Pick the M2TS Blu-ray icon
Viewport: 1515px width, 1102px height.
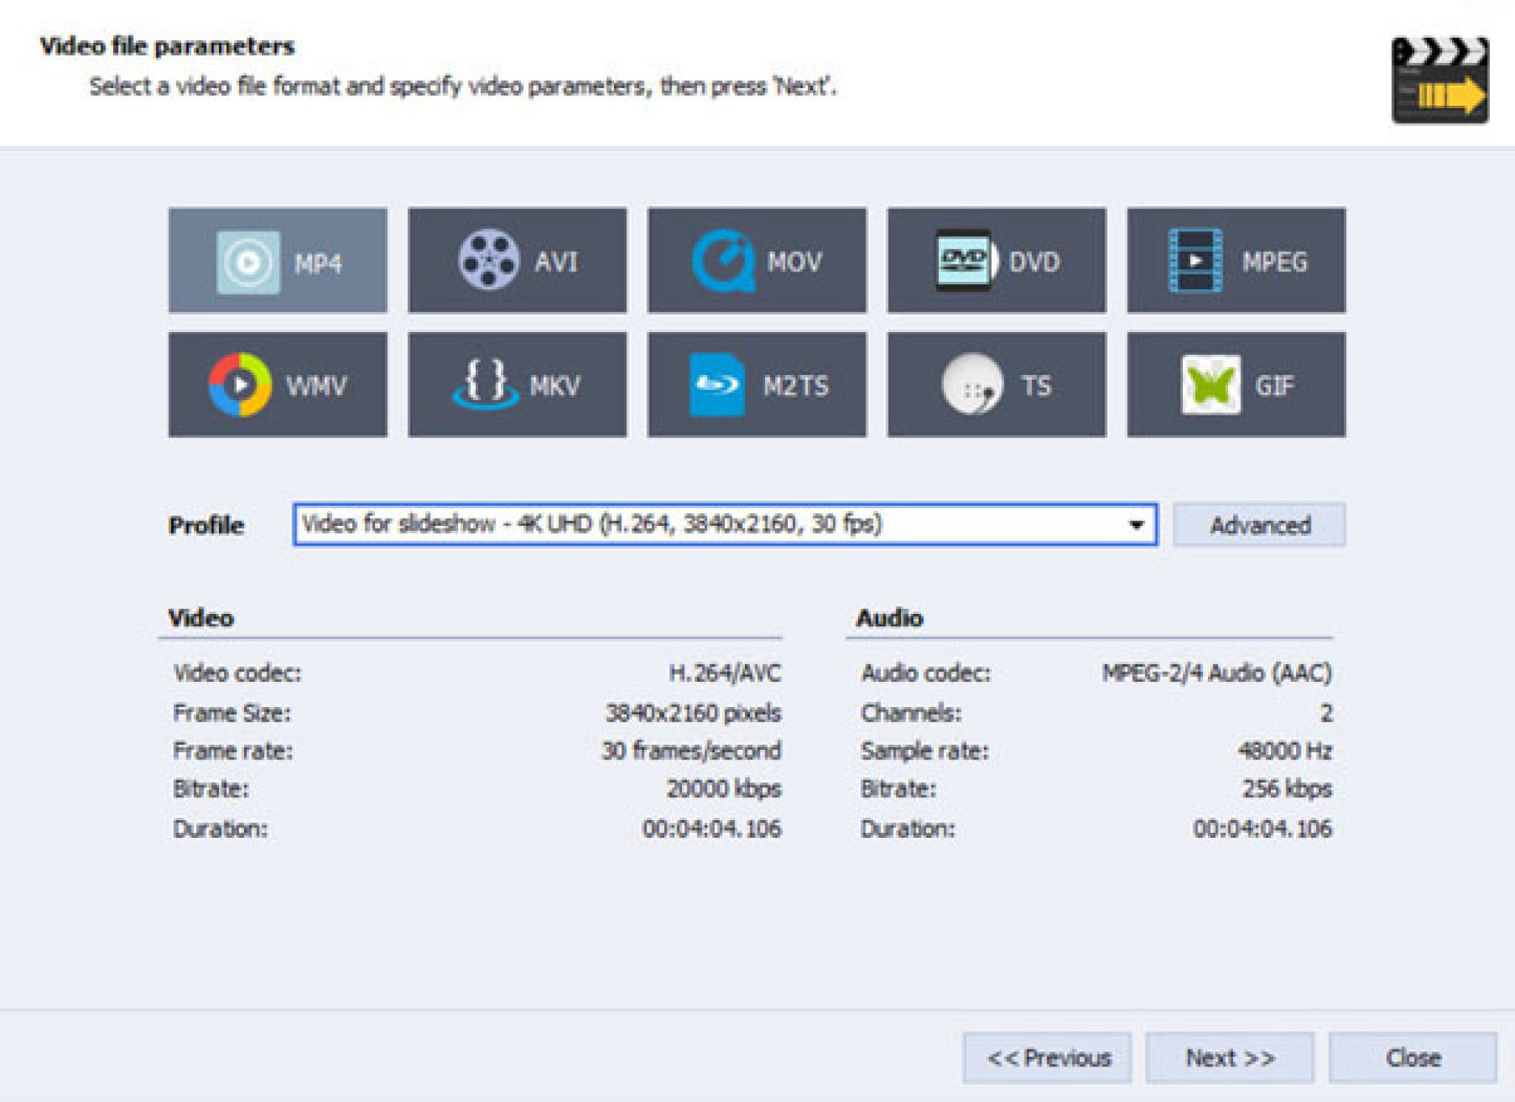715,385
